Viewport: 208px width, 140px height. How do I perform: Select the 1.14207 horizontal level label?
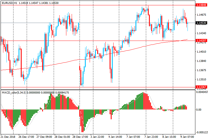pyautogui.click(x=201, y=41)
